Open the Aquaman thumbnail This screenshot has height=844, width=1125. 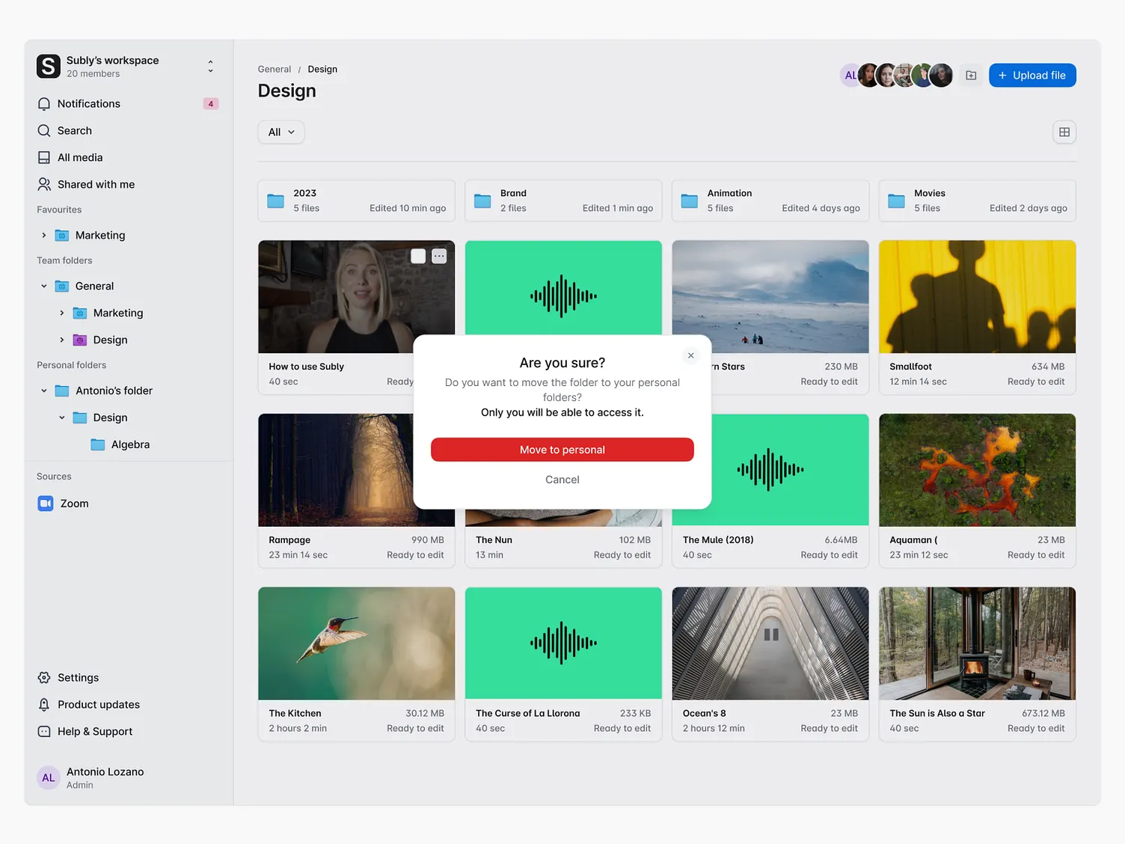point(978,471)
